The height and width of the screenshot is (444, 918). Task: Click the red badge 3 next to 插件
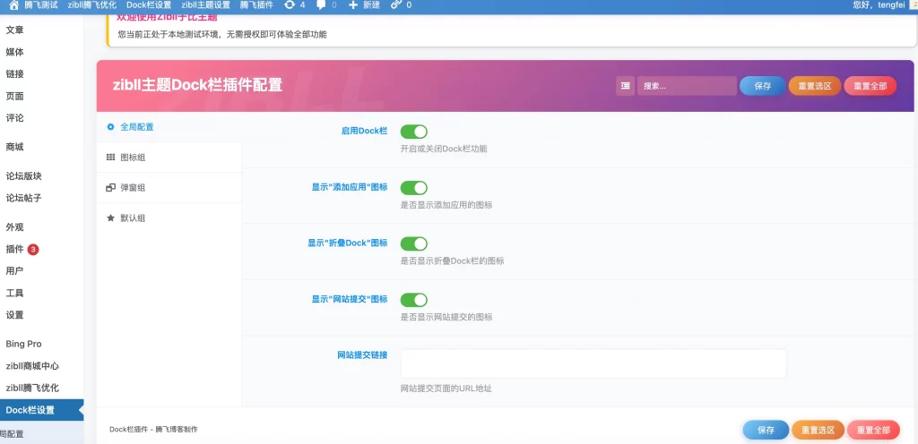tap(33, 250)
